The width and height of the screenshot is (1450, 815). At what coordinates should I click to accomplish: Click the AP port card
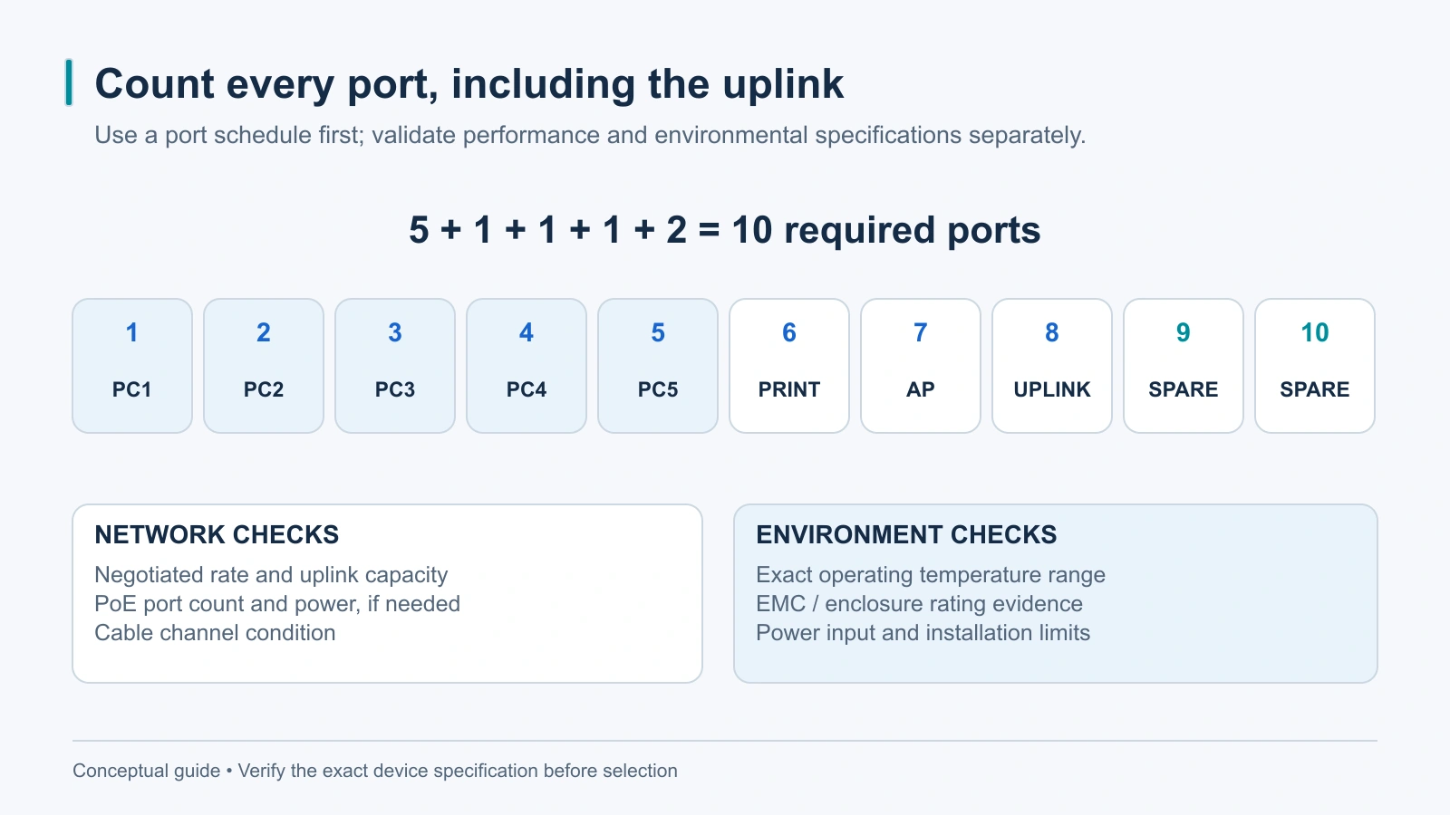[x=921, y=366]
